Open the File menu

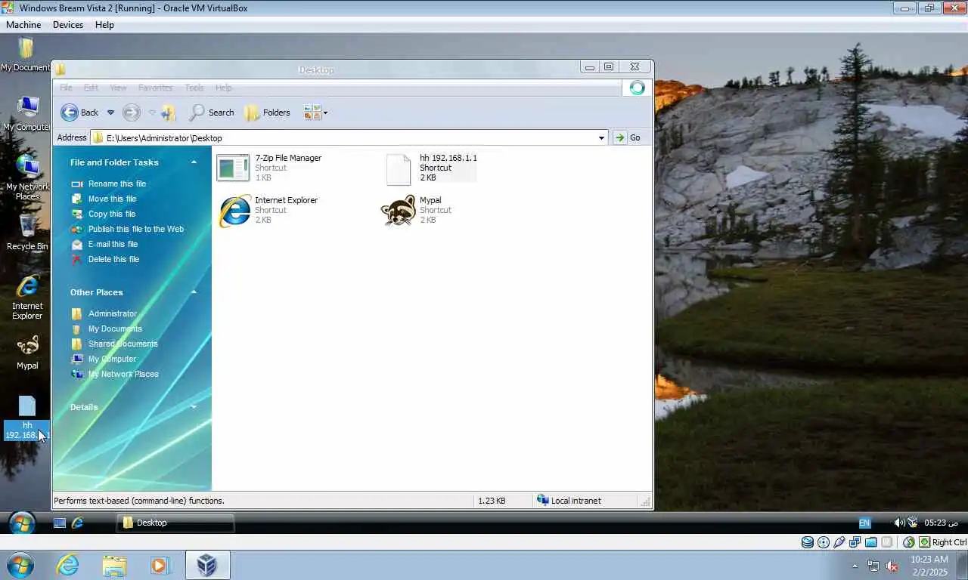pyautogui.click(x=66, y=88)
